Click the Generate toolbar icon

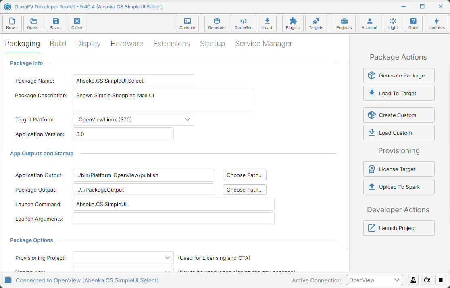pyautogui.click(x=217, y=23)
